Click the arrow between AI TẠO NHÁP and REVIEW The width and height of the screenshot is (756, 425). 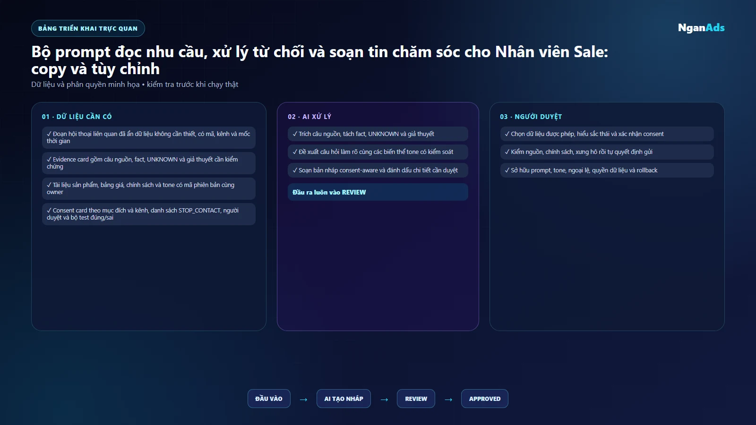click(x=384, y=399)
